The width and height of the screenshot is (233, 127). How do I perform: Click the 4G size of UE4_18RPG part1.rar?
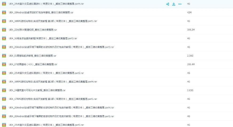(189, 21)
